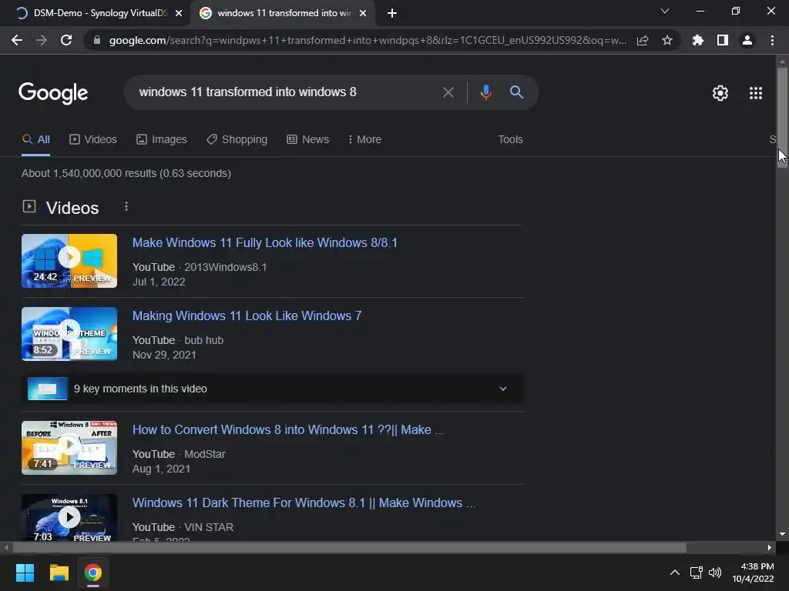The width and height of the screenshot is (789, 591).
Task: Click the browser address bar URL
Action: (x=368, y=40)
